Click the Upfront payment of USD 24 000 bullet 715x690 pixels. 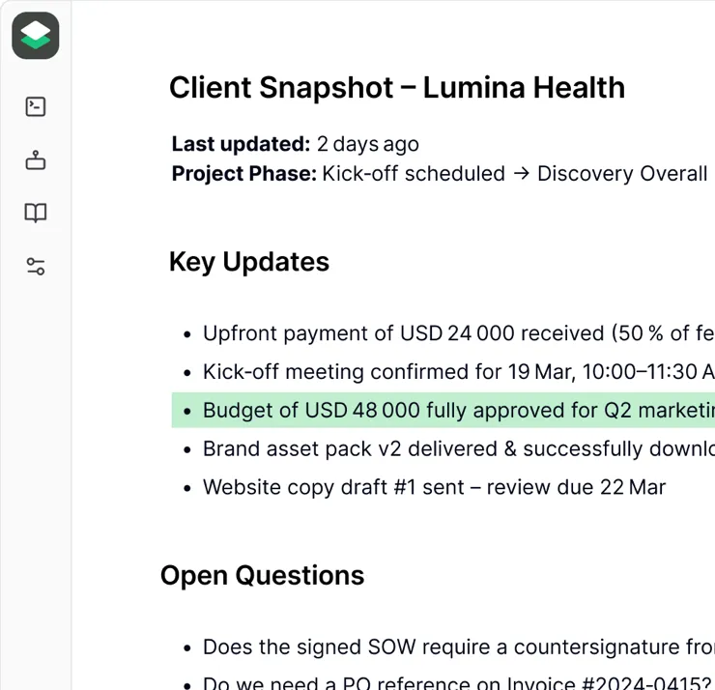point(448,333)
